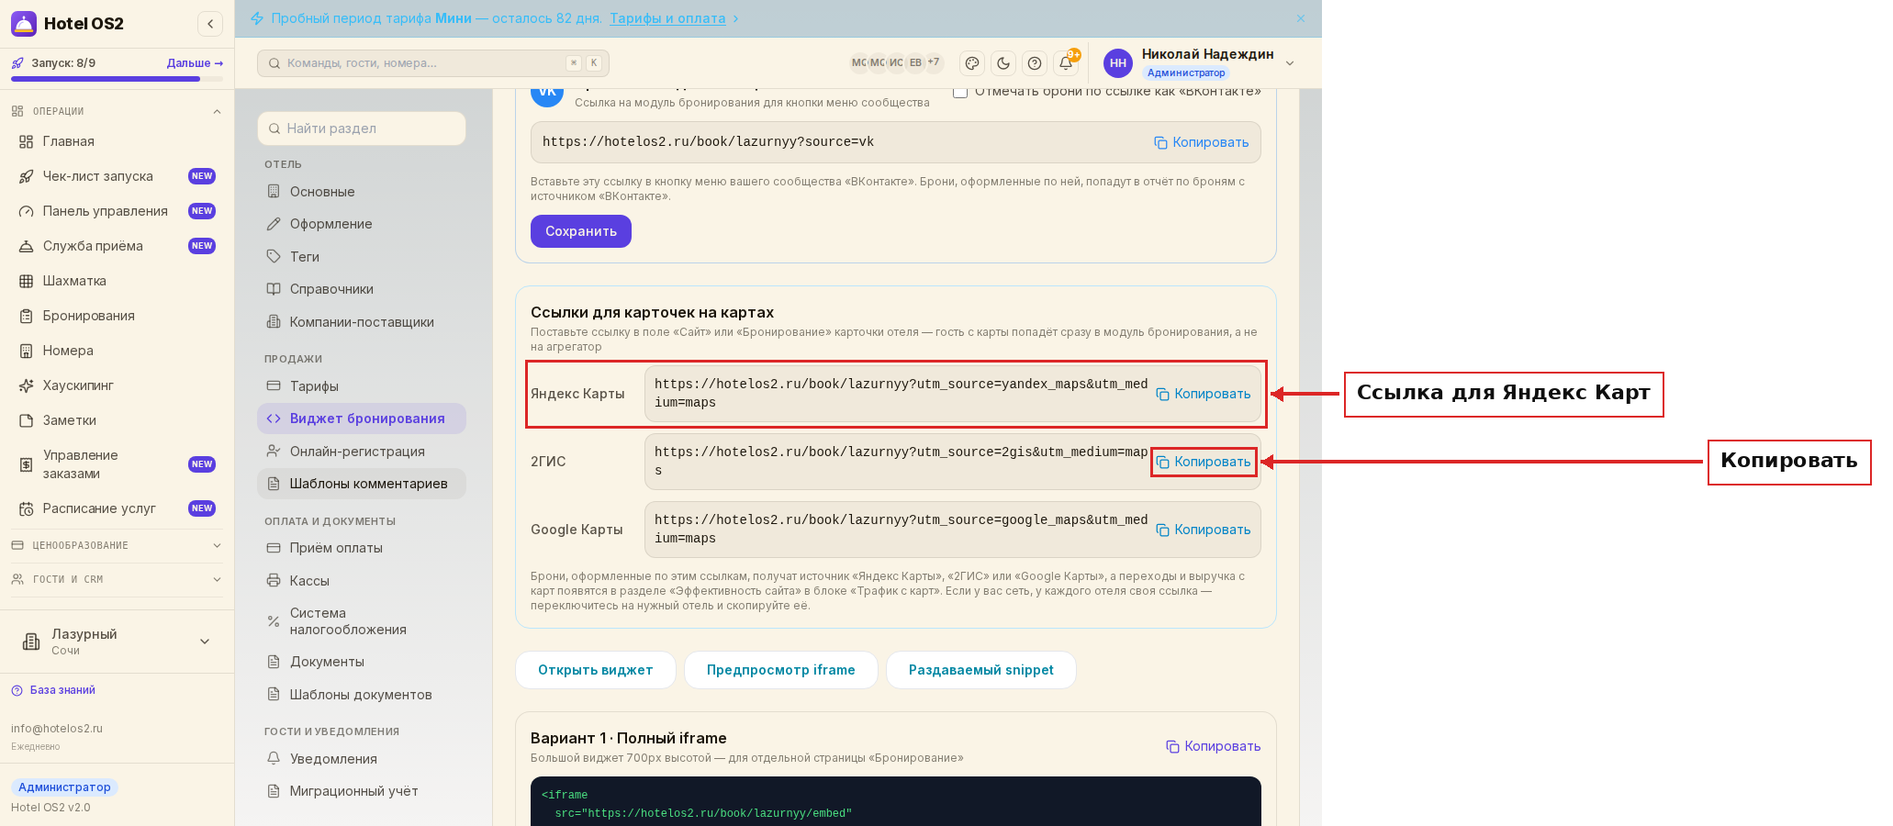Click the launch progress bar

tap(118, 79)
